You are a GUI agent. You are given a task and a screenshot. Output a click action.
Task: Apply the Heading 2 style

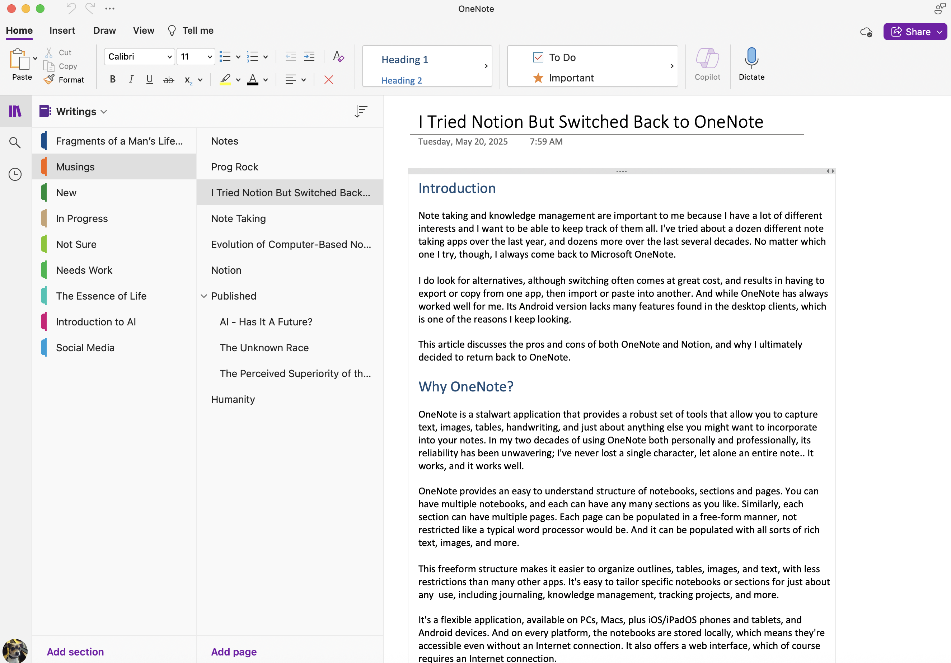[x=401, y=80]
